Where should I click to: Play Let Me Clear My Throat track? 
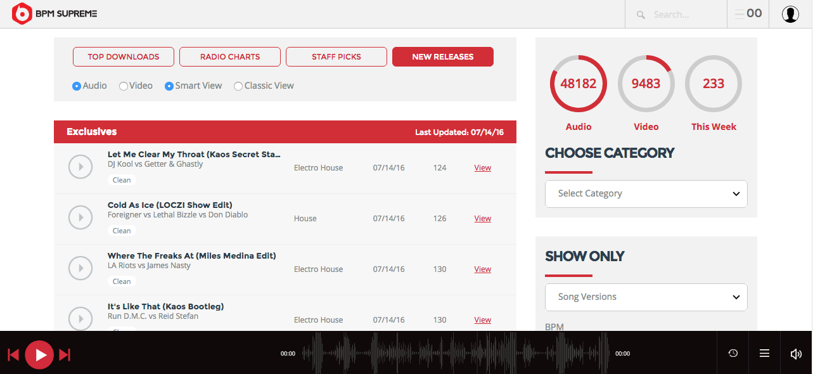pyautogui.click(x=80, y=167)
